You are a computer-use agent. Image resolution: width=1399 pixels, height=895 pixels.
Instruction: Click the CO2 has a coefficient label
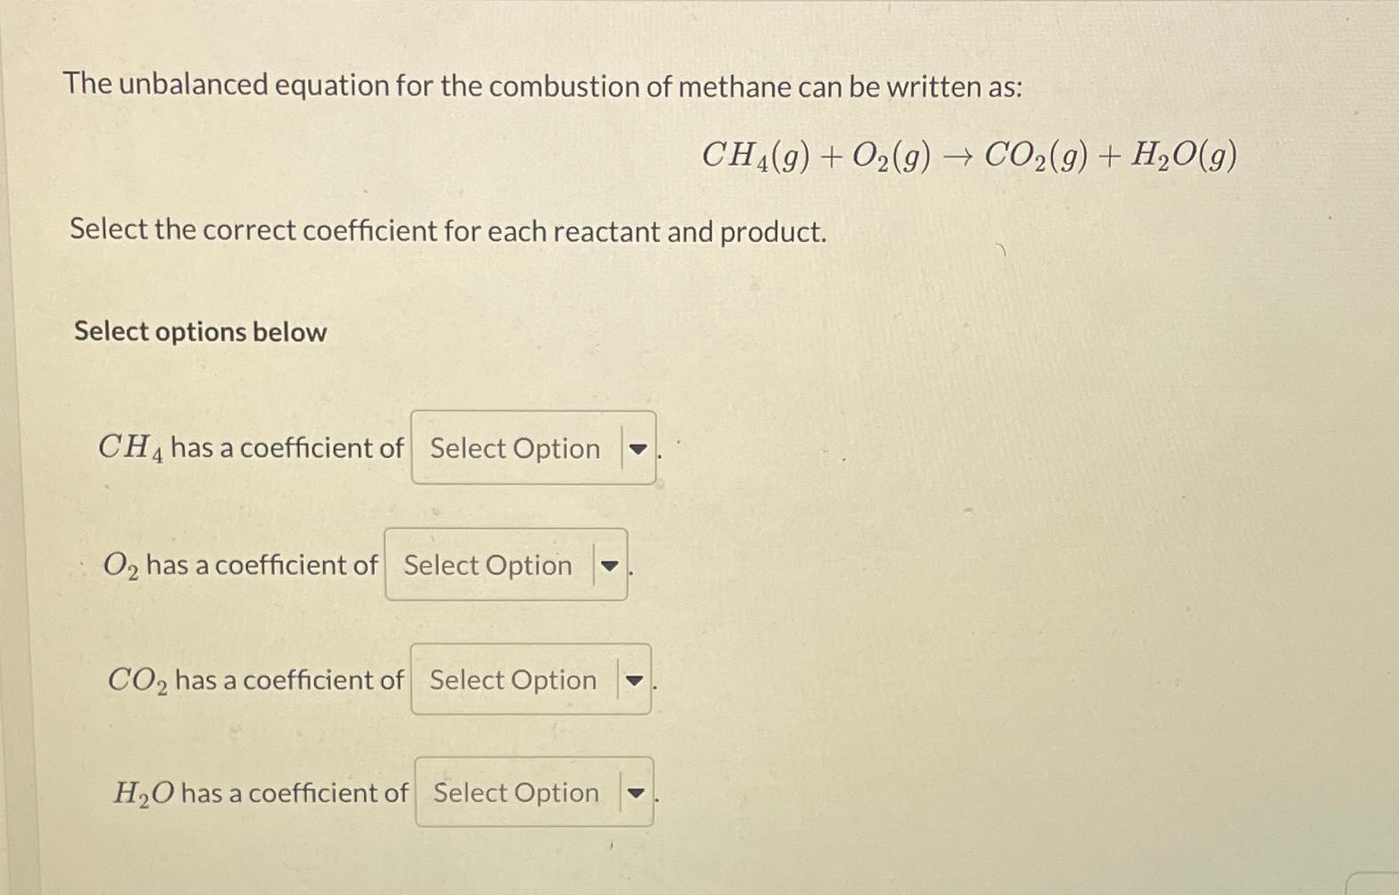tap(254, 680)
